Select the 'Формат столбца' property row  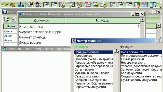click(42, 37)
